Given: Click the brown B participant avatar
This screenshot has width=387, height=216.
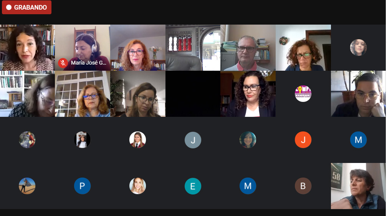Looking at the screenshot, I should 303,186.
